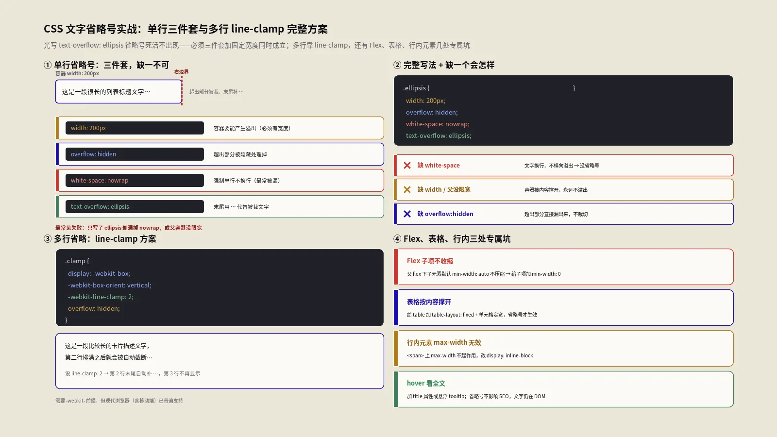
Task: Click the 'text-overflow: ellipsis' code chip
Action: (135, 207)
